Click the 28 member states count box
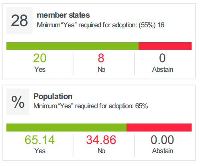Viewport: 200px width, 166px height. [19, 20]
